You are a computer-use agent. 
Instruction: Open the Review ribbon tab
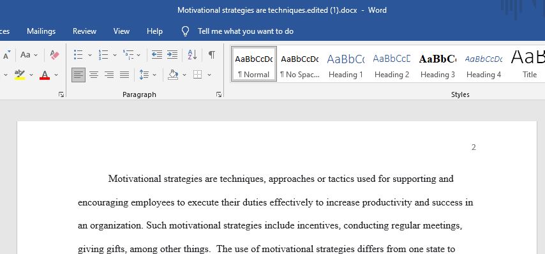click(x=84, y=31)
